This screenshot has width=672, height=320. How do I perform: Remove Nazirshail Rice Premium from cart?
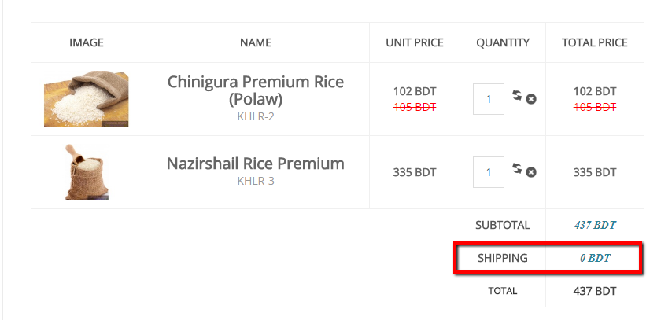[x=531, y=171]
